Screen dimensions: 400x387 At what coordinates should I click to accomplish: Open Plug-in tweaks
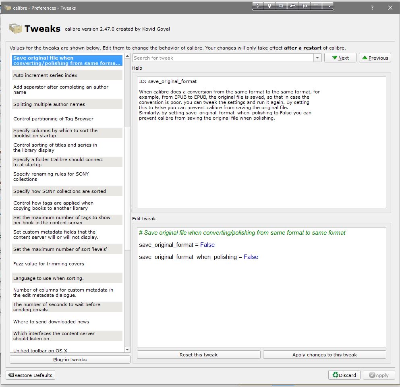pyautogui.click(x=70, y=360)
